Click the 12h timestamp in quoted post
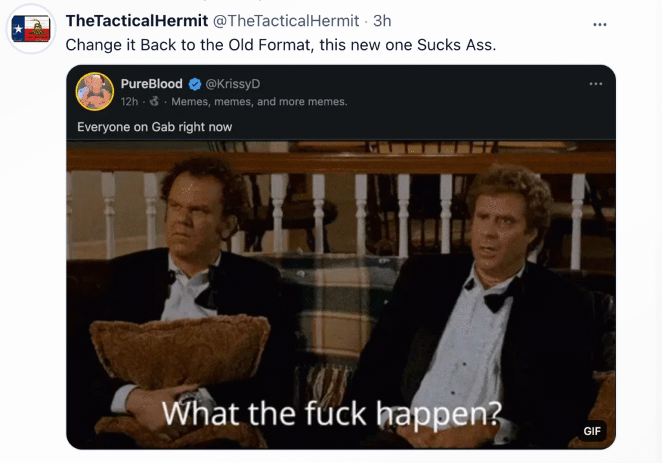 click(129, 102)
